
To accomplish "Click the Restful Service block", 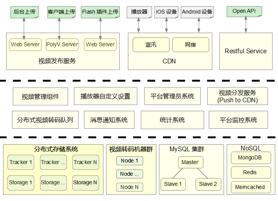I will (246, 51).
